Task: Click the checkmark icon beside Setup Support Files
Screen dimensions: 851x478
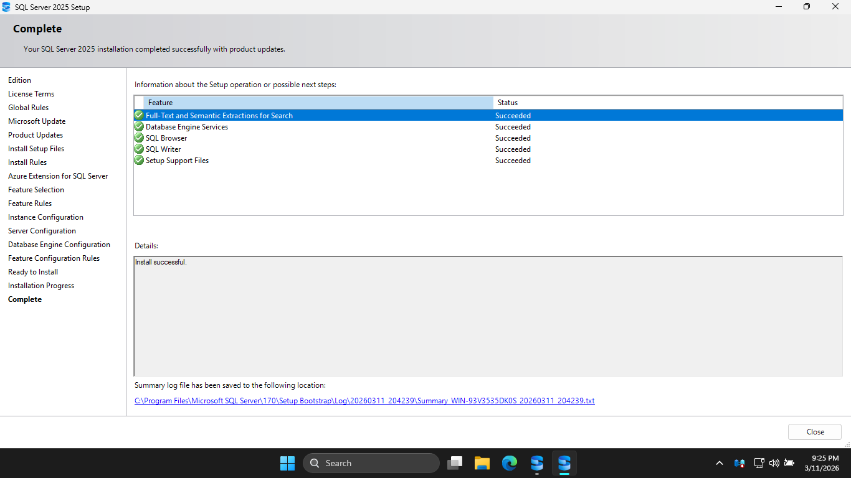Action: tap(139, 161)
